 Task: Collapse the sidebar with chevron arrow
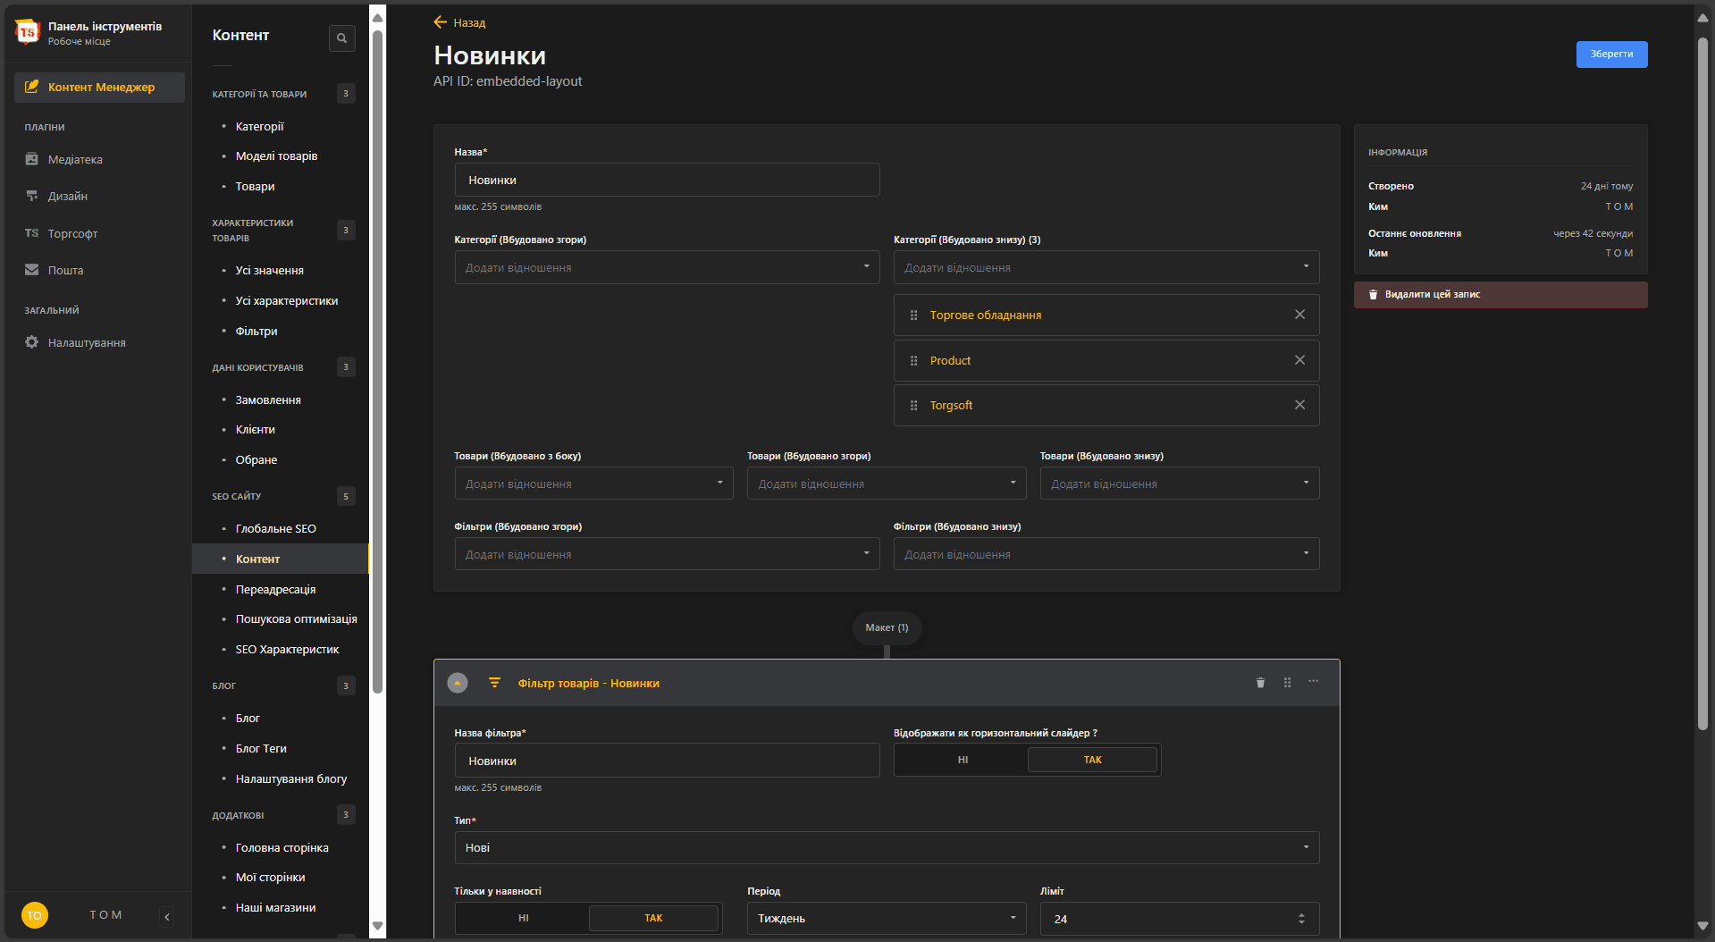tap(167, 916)
